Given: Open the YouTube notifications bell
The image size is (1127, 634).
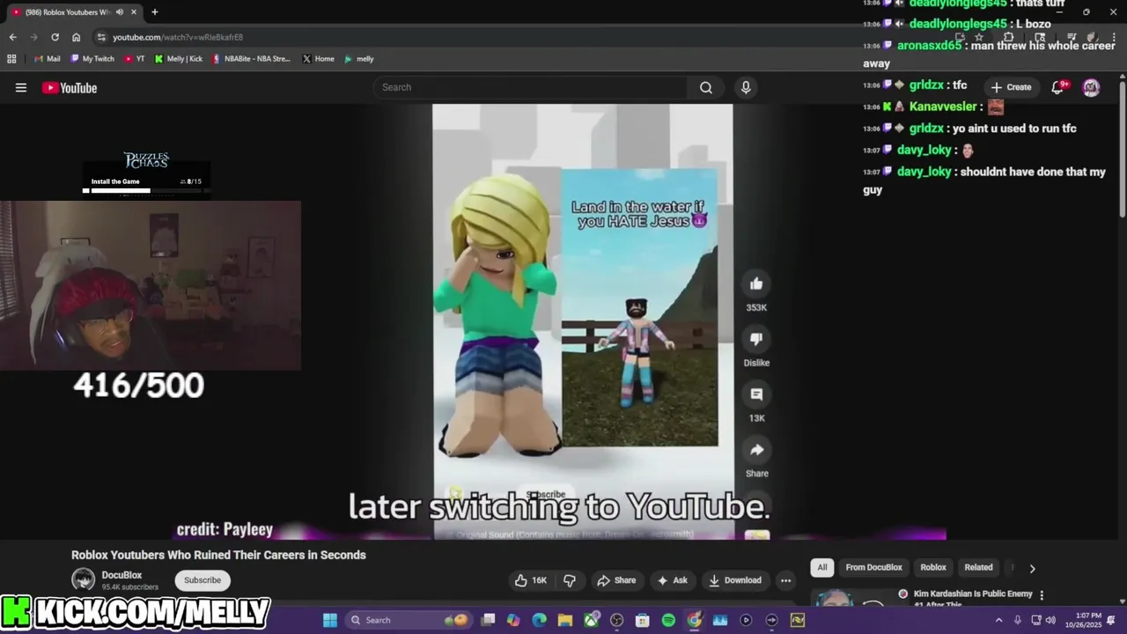Looking at the screenshot, I should (x=1058, y=87).
